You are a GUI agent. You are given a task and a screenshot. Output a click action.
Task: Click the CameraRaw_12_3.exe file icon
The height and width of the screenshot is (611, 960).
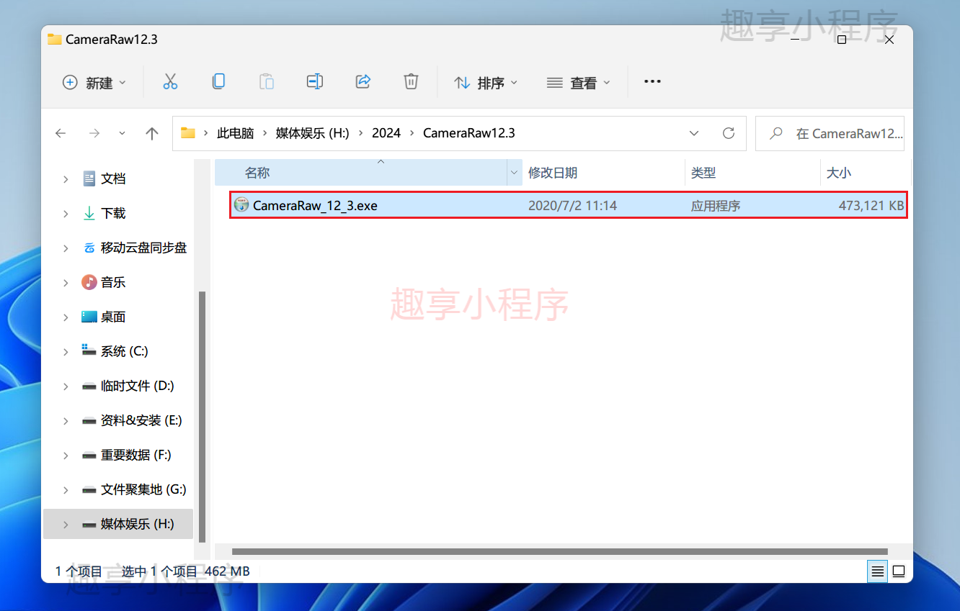241,205
